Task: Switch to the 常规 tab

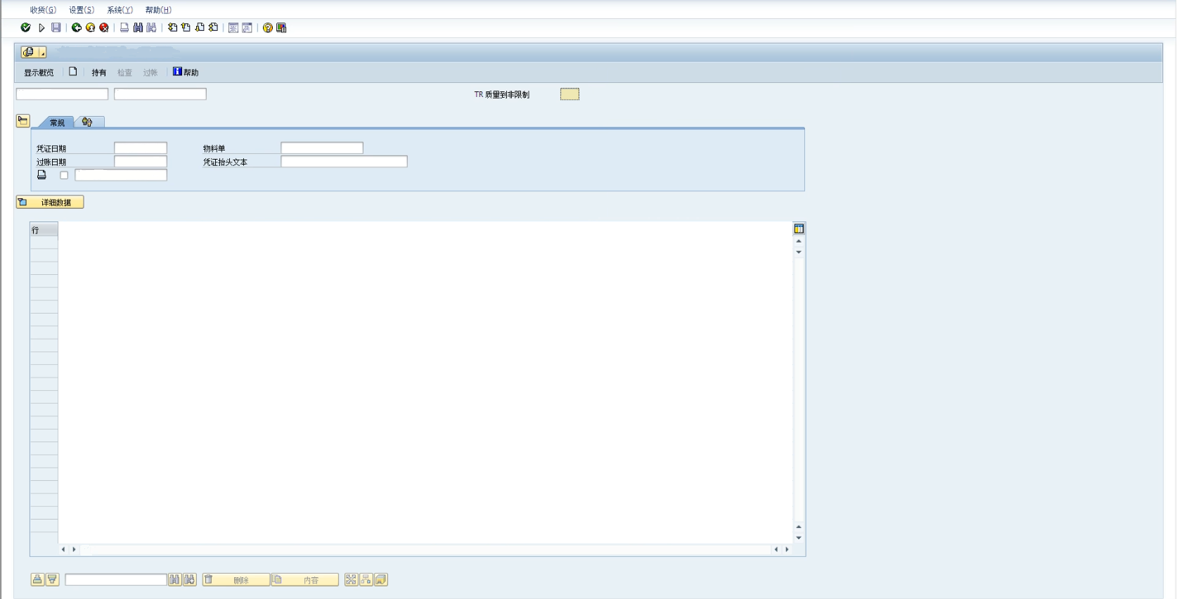Action: tap(57, 122)
